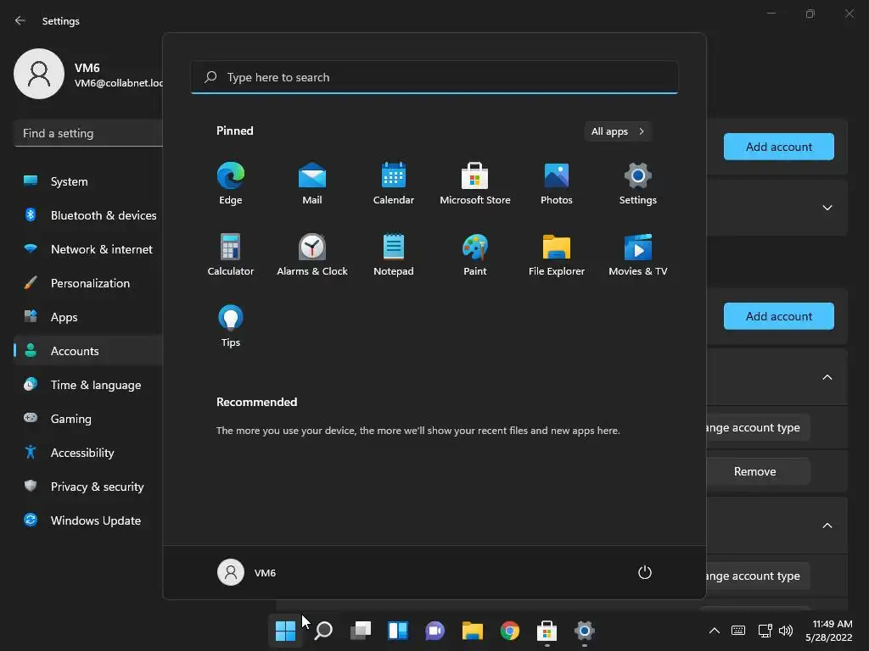Select Accounts in Settings sidebar
869x651 pixels.
click(x=88, y=351)
